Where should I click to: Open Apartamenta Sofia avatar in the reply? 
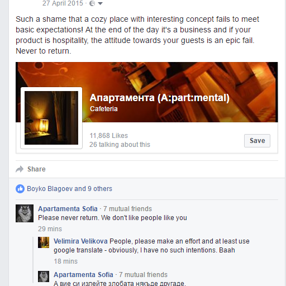pos(44,277)
